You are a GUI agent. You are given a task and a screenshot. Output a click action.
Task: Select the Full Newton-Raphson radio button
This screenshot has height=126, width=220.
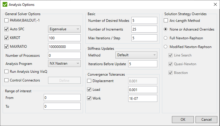coord(166,38)
